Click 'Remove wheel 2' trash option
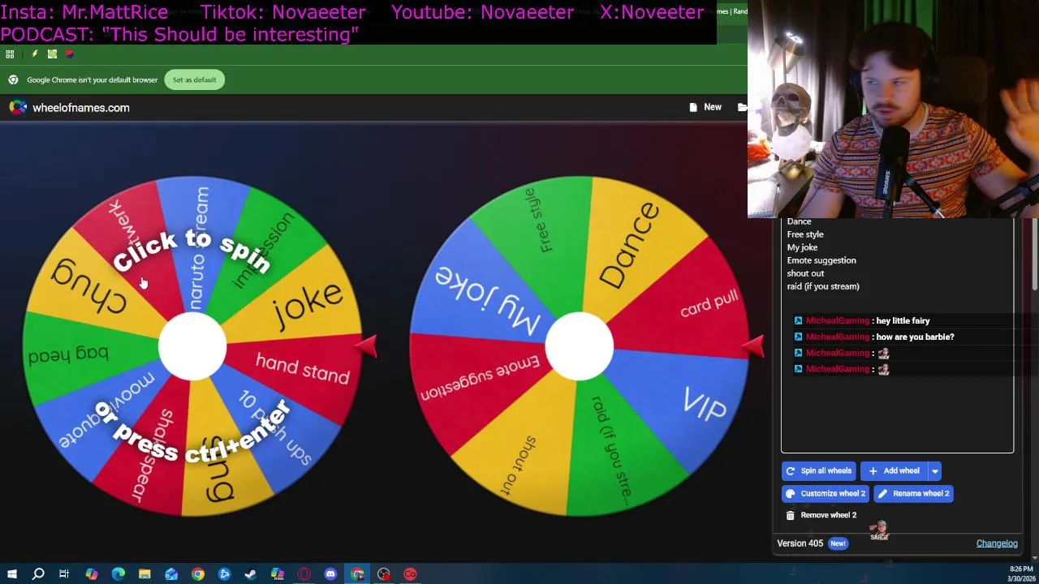 click(x=821, y=515)
